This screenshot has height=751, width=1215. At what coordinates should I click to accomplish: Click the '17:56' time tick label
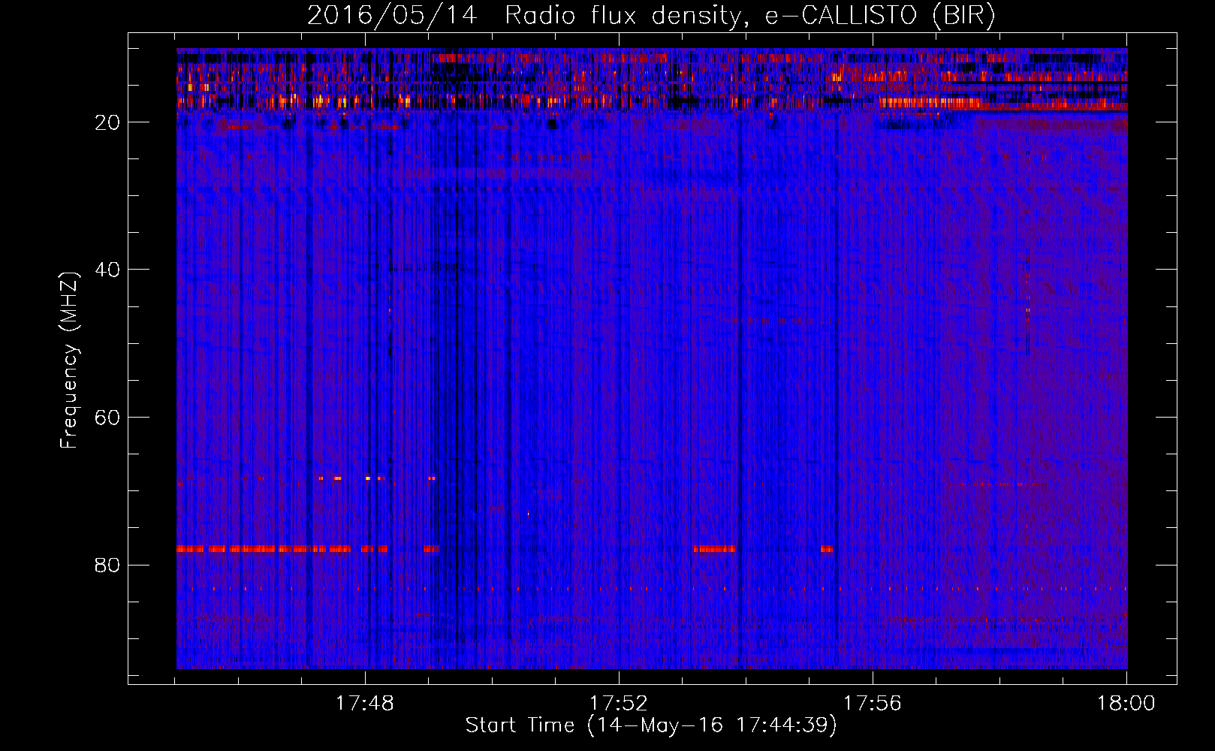click(873, 704)
